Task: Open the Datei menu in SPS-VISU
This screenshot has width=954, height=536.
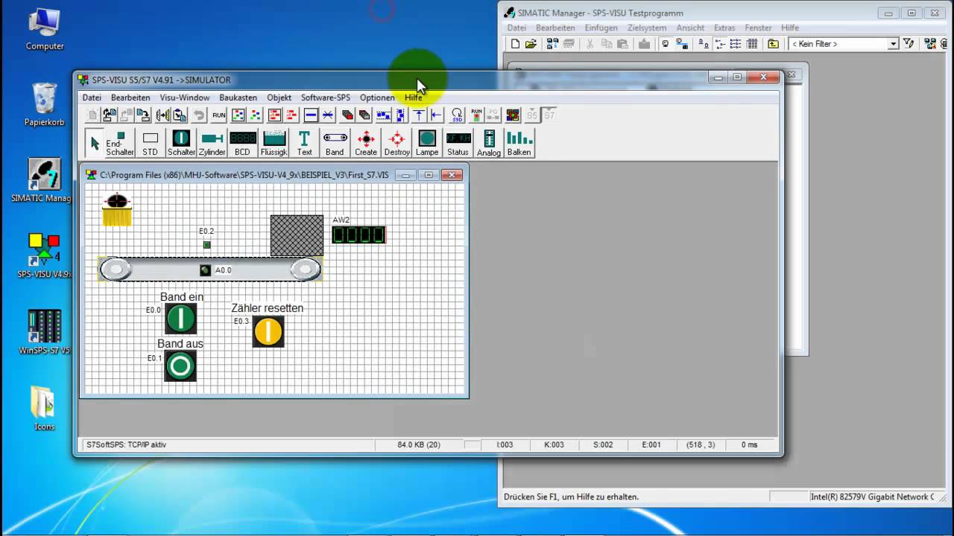Action: (92, 98)
